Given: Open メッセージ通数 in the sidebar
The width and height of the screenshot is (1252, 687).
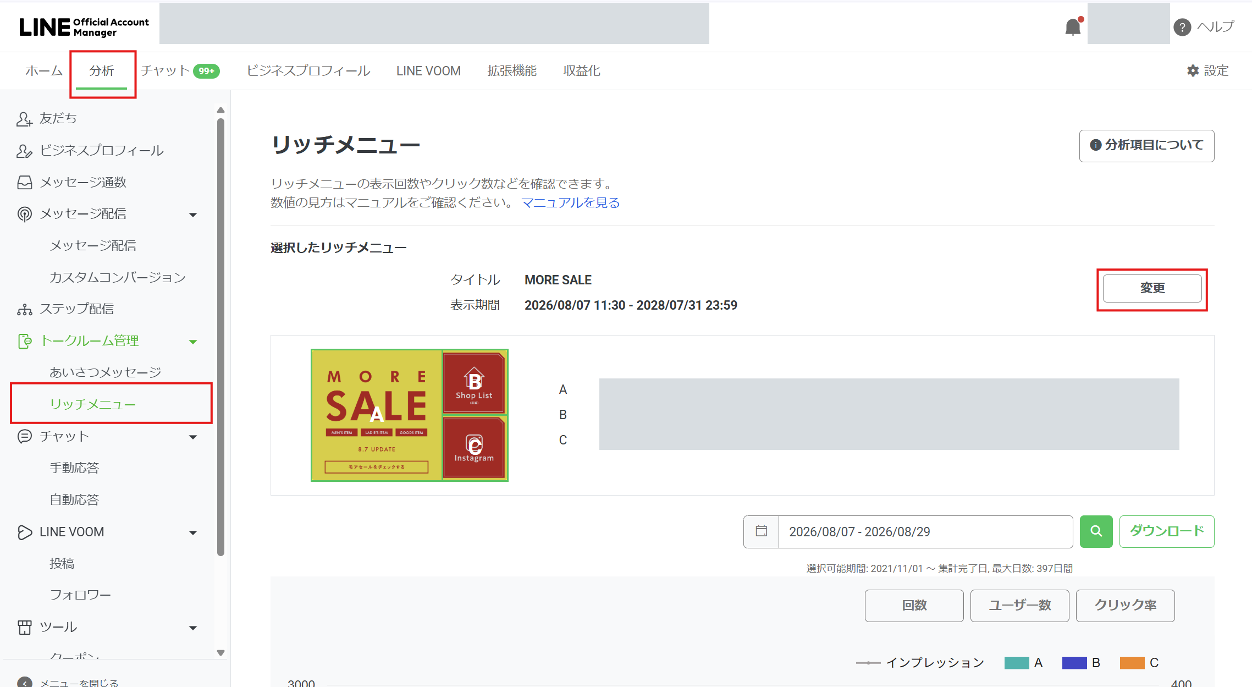Looking at the screenshot, I should point(83,183).
